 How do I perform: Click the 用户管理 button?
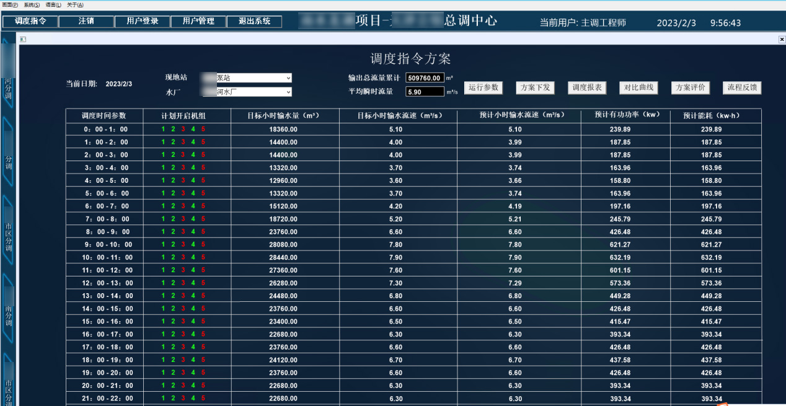(x=198, y=21)
